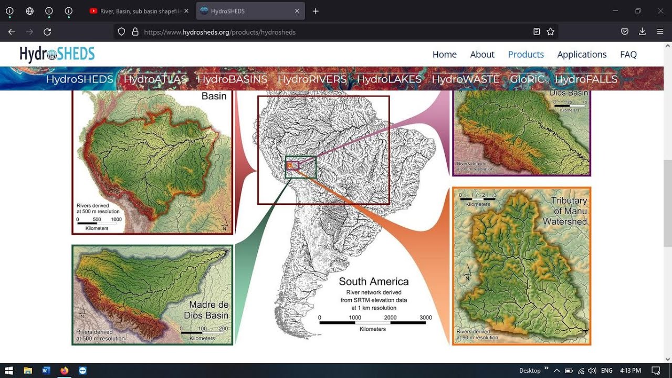Open the Products menu item
Viewport: 672px width, 378px height.
coord(526,55)
